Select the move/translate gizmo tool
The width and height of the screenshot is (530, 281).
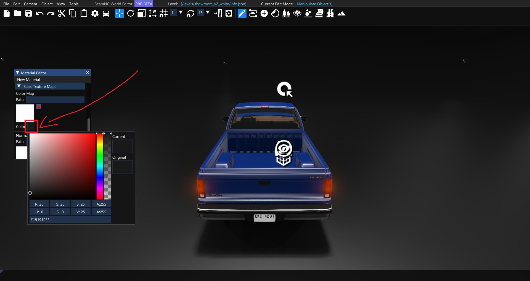click(120, 13)
